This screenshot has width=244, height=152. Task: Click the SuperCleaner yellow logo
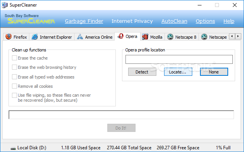31,21
